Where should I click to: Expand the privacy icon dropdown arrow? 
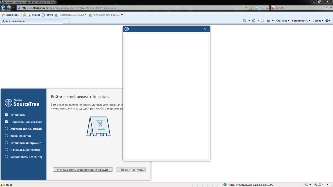pos(310,185)
